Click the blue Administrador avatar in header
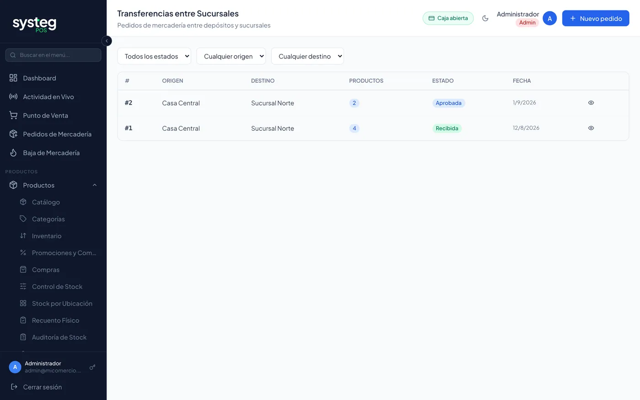Image resolution: width=640 pixels, height=400 pixels. [x=550, y=18]
